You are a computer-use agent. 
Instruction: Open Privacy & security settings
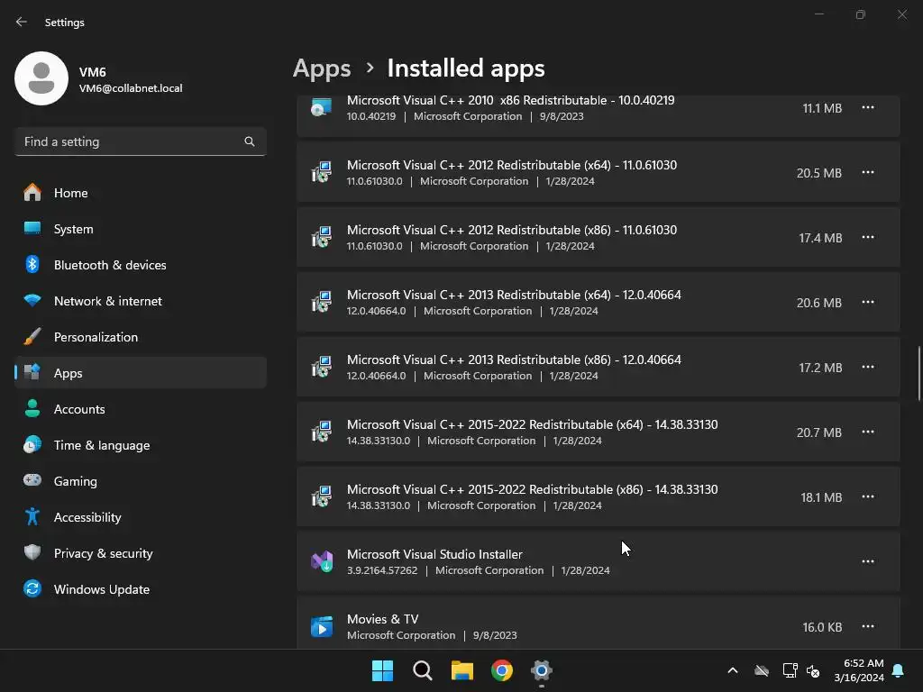click(x=103, y=553)
